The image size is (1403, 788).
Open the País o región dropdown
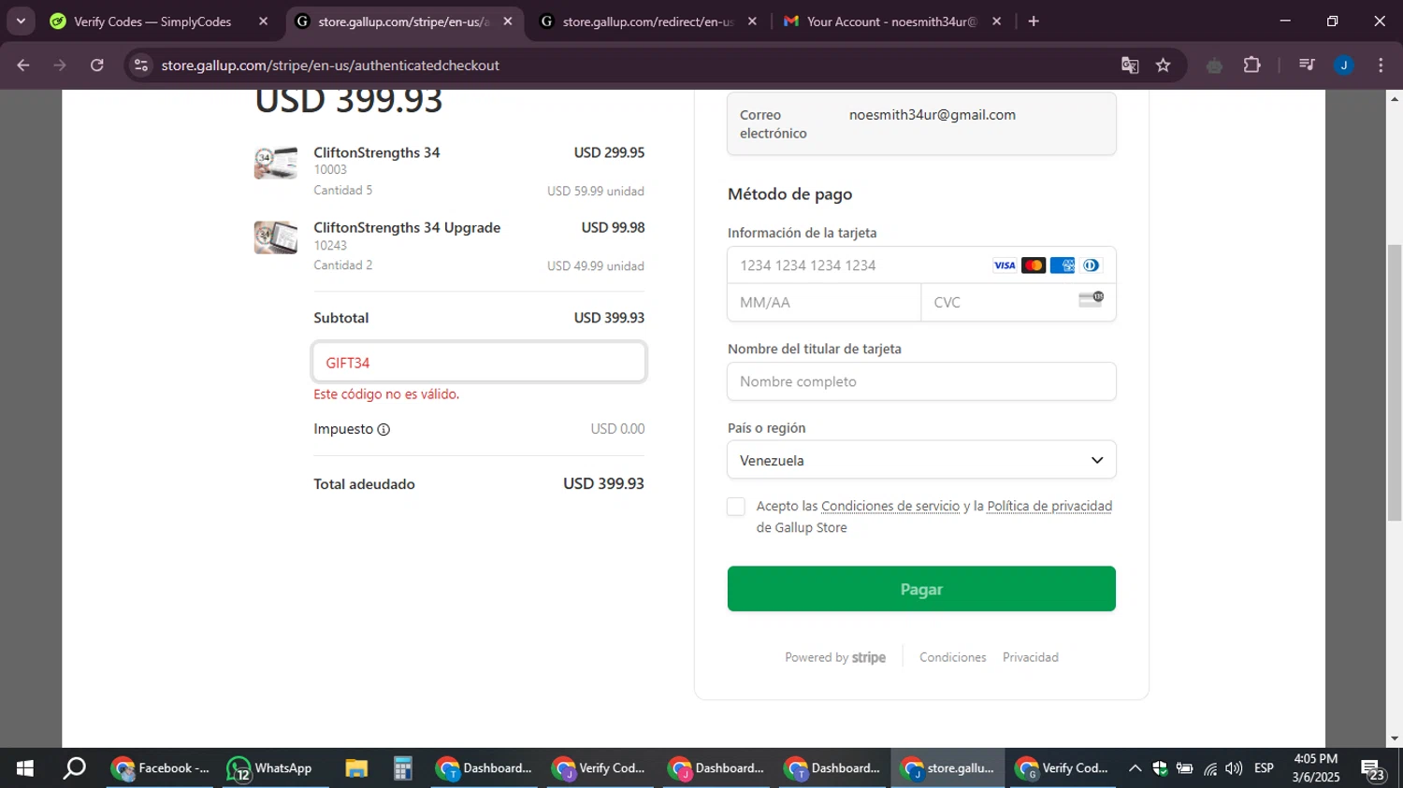tap(921, 460)
